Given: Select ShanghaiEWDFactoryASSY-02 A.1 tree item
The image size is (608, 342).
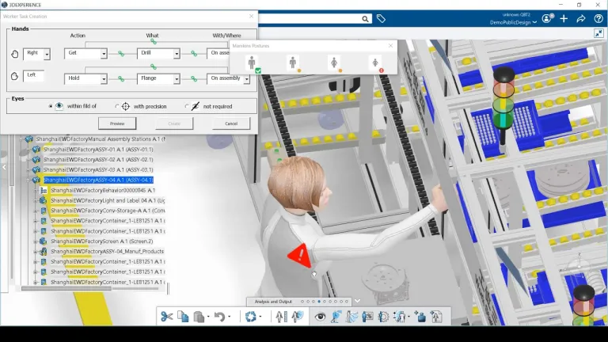Looking at the screenshot, I should coord(98,159).
